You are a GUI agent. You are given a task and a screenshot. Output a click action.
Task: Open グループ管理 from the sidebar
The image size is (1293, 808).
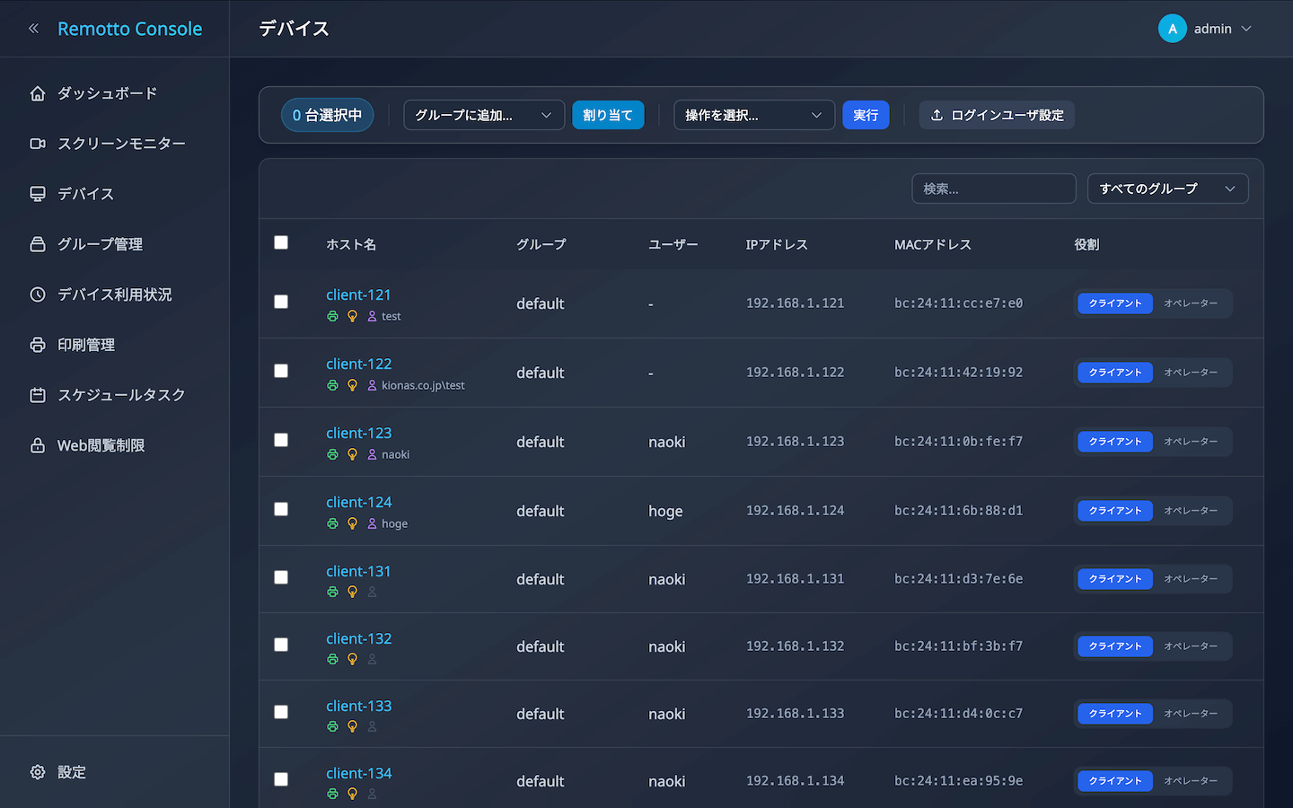pos(100,244)
